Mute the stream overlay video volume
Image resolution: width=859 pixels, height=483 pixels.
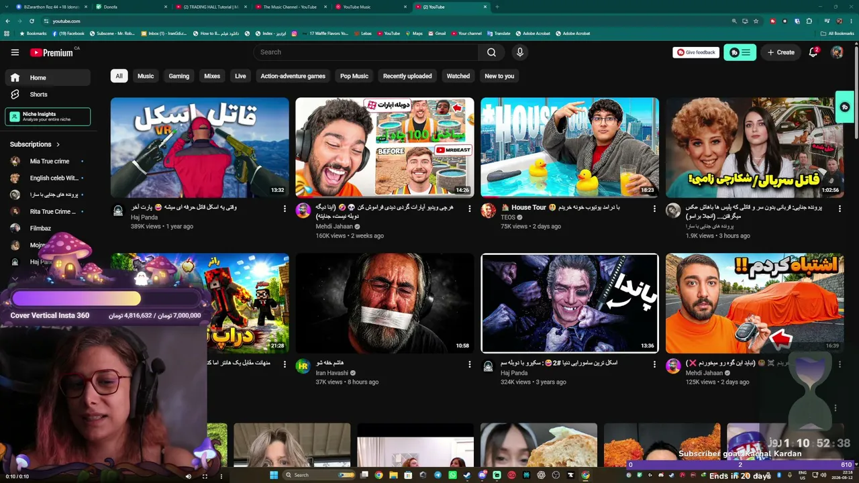[188, 476]
